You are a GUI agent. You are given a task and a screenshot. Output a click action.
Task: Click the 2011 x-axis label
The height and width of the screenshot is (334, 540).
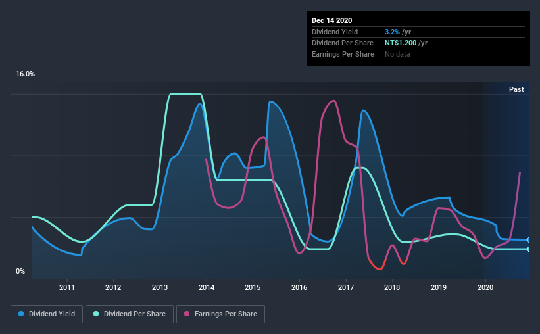tap(67, 287)
